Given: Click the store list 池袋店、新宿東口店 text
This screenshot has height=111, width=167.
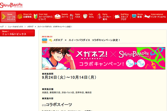Looking at the screenshot, I should (x=67, y=93).
